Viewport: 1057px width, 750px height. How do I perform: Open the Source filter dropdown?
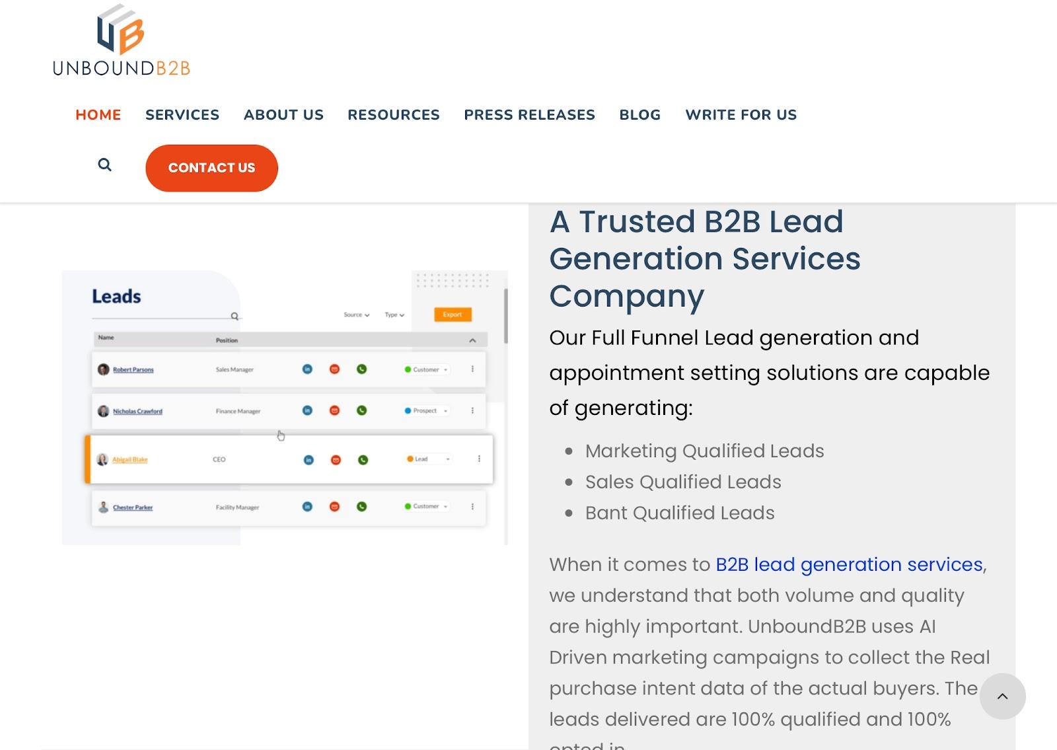pos(357,315)
